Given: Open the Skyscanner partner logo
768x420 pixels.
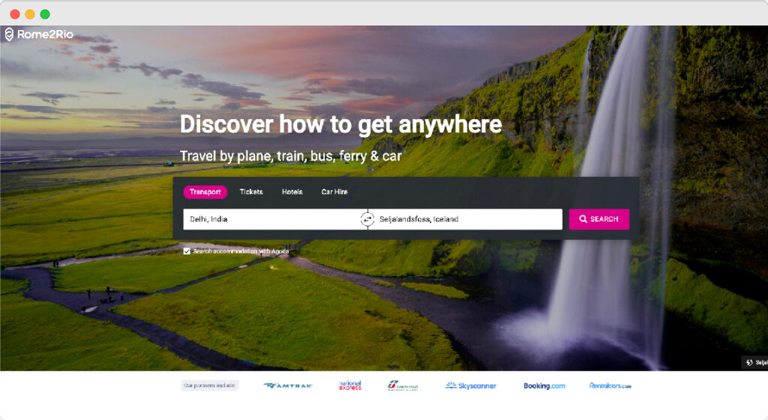Looking at the screenshot, I should pyautogui.click(x=471, y=385).
